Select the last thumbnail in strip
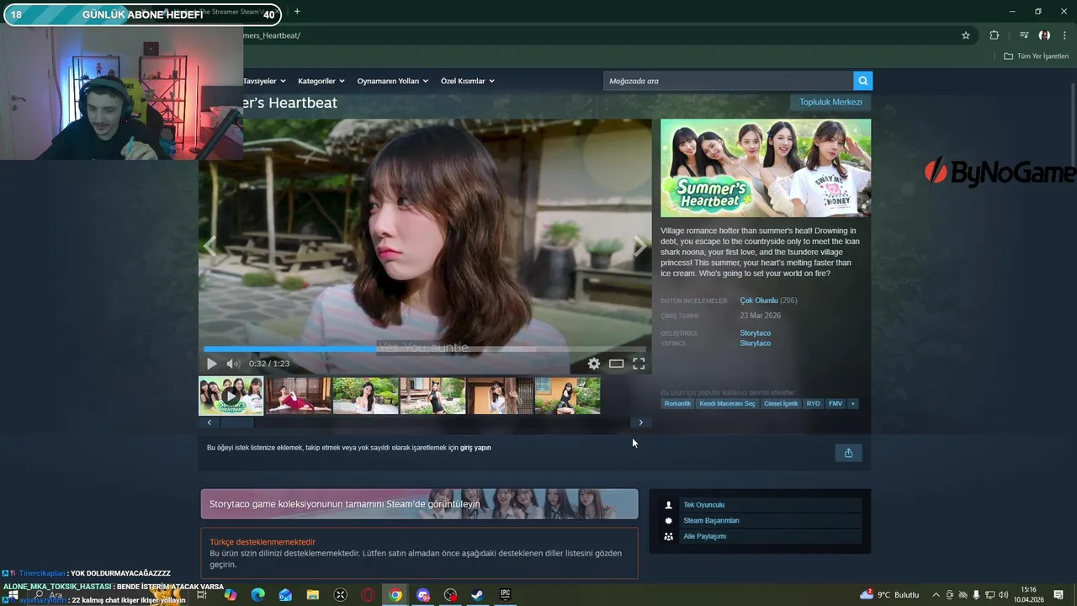 pyautogui.click(x=567, y=396)
